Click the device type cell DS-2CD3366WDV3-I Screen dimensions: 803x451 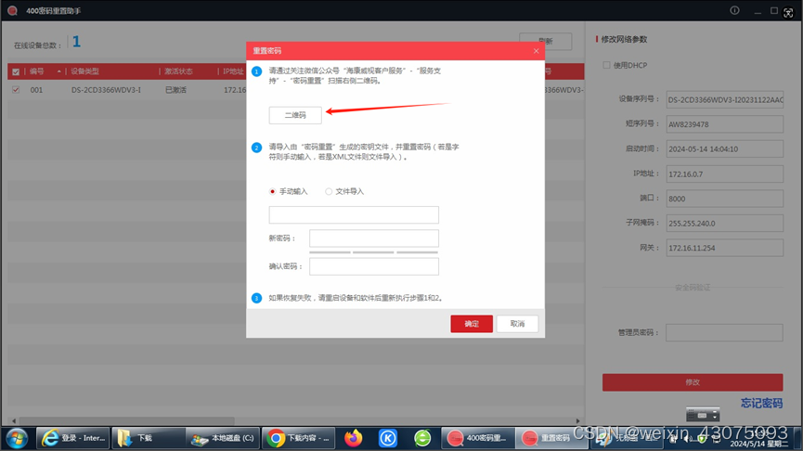click(x=106, y=90)
